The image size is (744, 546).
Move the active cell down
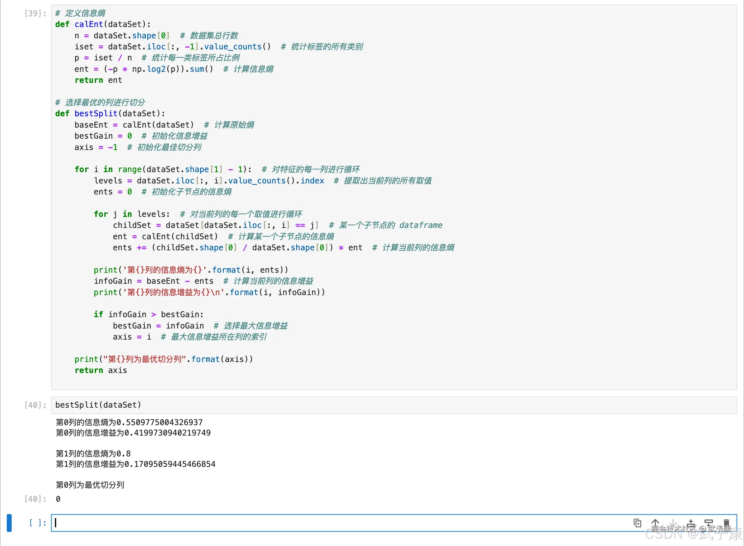(673, 523)
